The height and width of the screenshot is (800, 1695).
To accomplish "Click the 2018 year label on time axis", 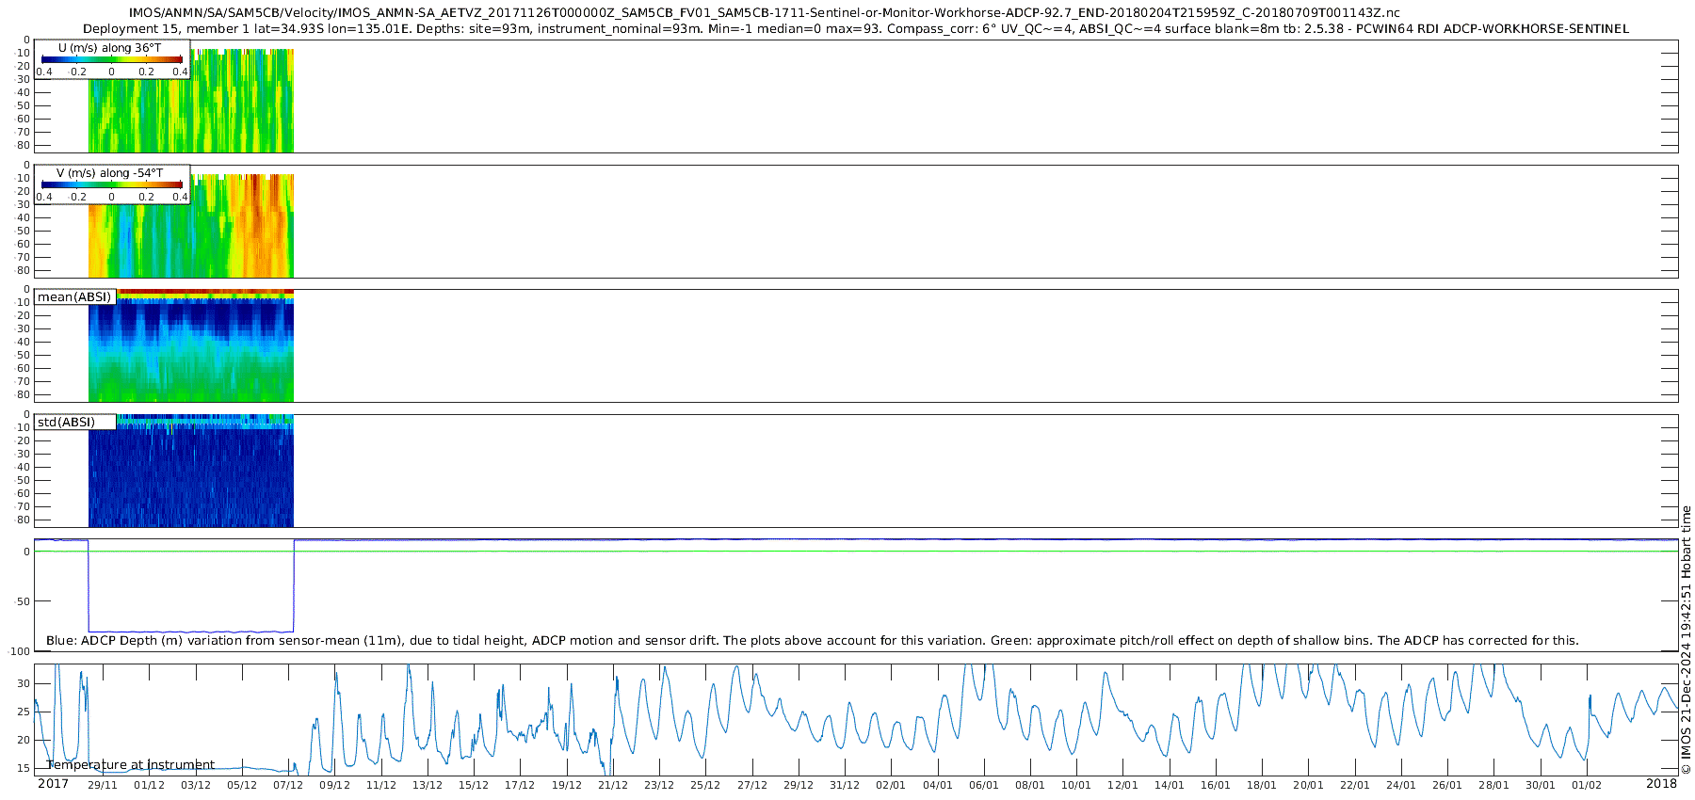I will tap(1661, 784).
